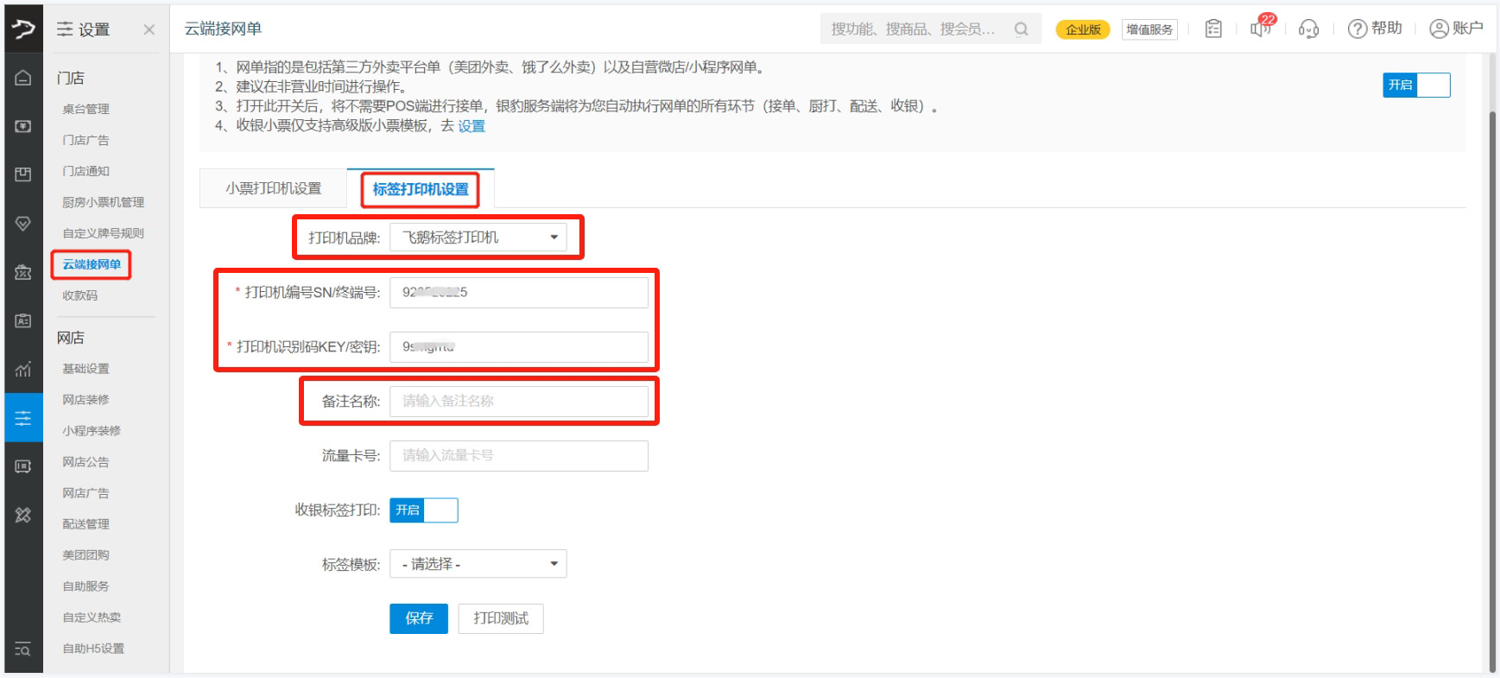Switch to 小票打印机设置 tab

coord(273,188)
